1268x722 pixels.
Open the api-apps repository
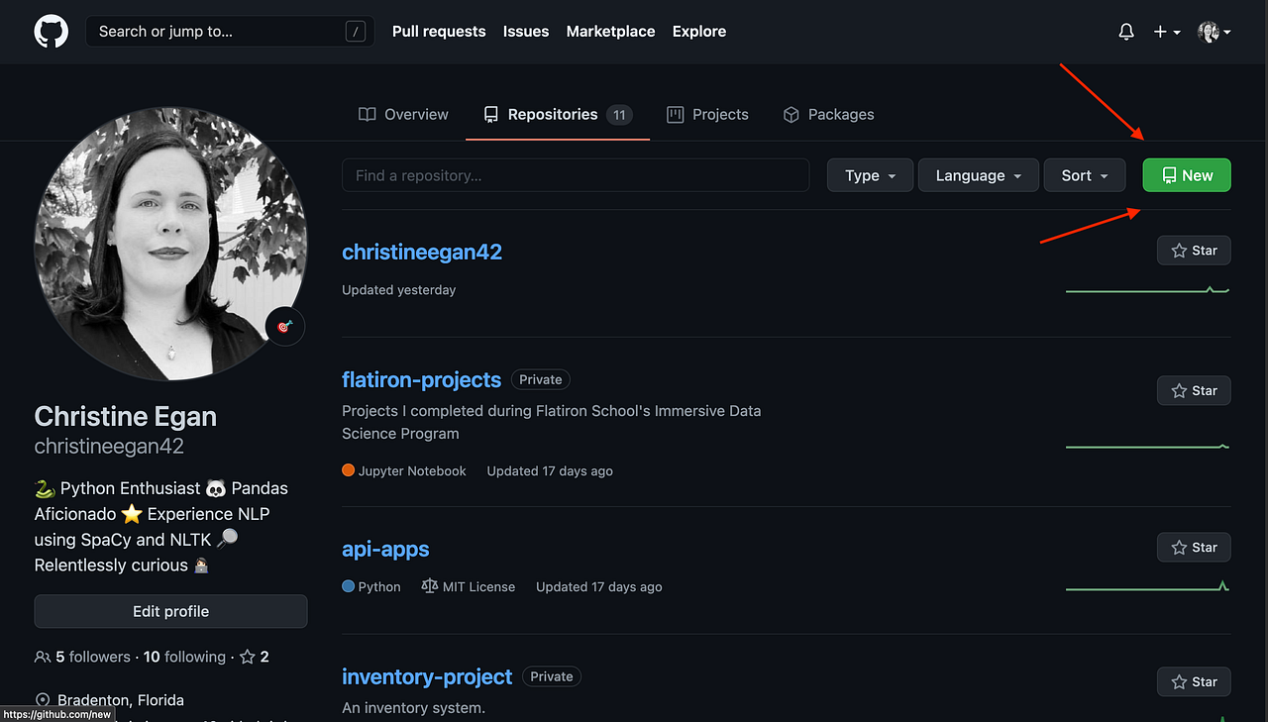[385, 549]
